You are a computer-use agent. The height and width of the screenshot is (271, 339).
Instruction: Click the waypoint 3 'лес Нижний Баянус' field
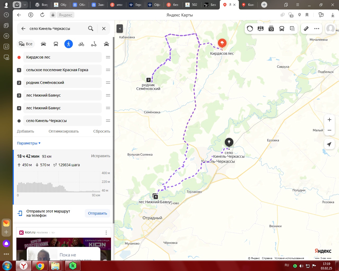pos(63,95)
